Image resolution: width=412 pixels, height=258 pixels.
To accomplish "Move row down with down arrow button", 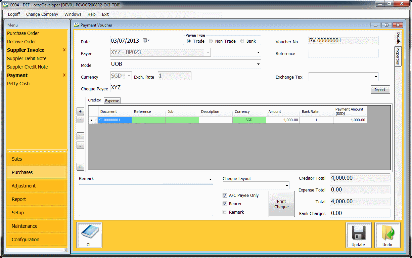I will click(x=81, y=145).
